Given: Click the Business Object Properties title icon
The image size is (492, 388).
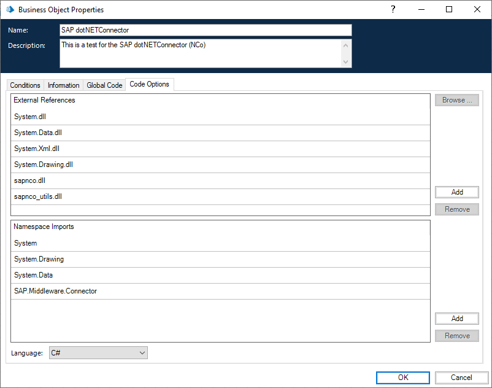Looking at the screenshot, I should (10, 10).
